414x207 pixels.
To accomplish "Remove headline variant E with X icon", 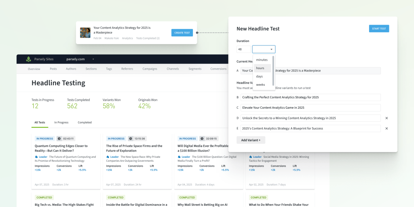I will (x=386, y=129).
